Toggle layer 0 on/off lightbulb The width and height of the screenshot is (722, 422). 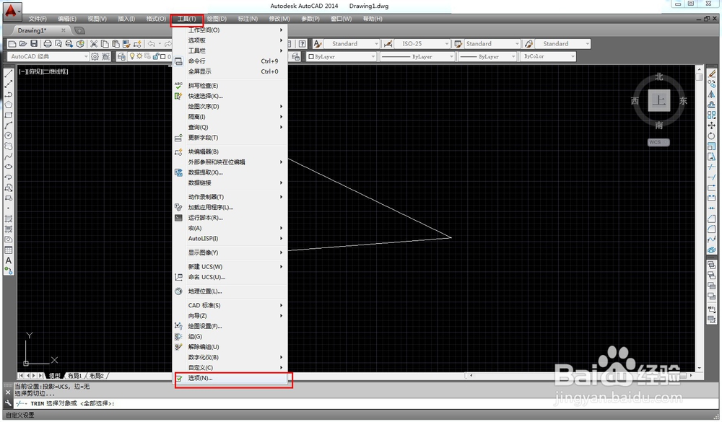point(132,56)
